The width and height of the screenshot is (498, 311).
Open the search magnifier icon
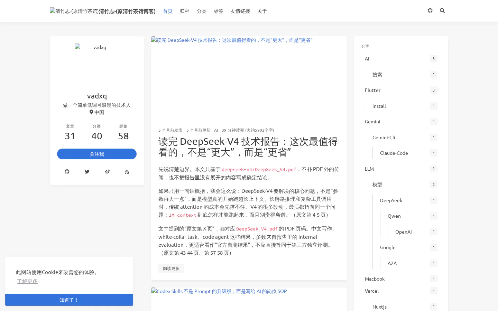[442, 11]
